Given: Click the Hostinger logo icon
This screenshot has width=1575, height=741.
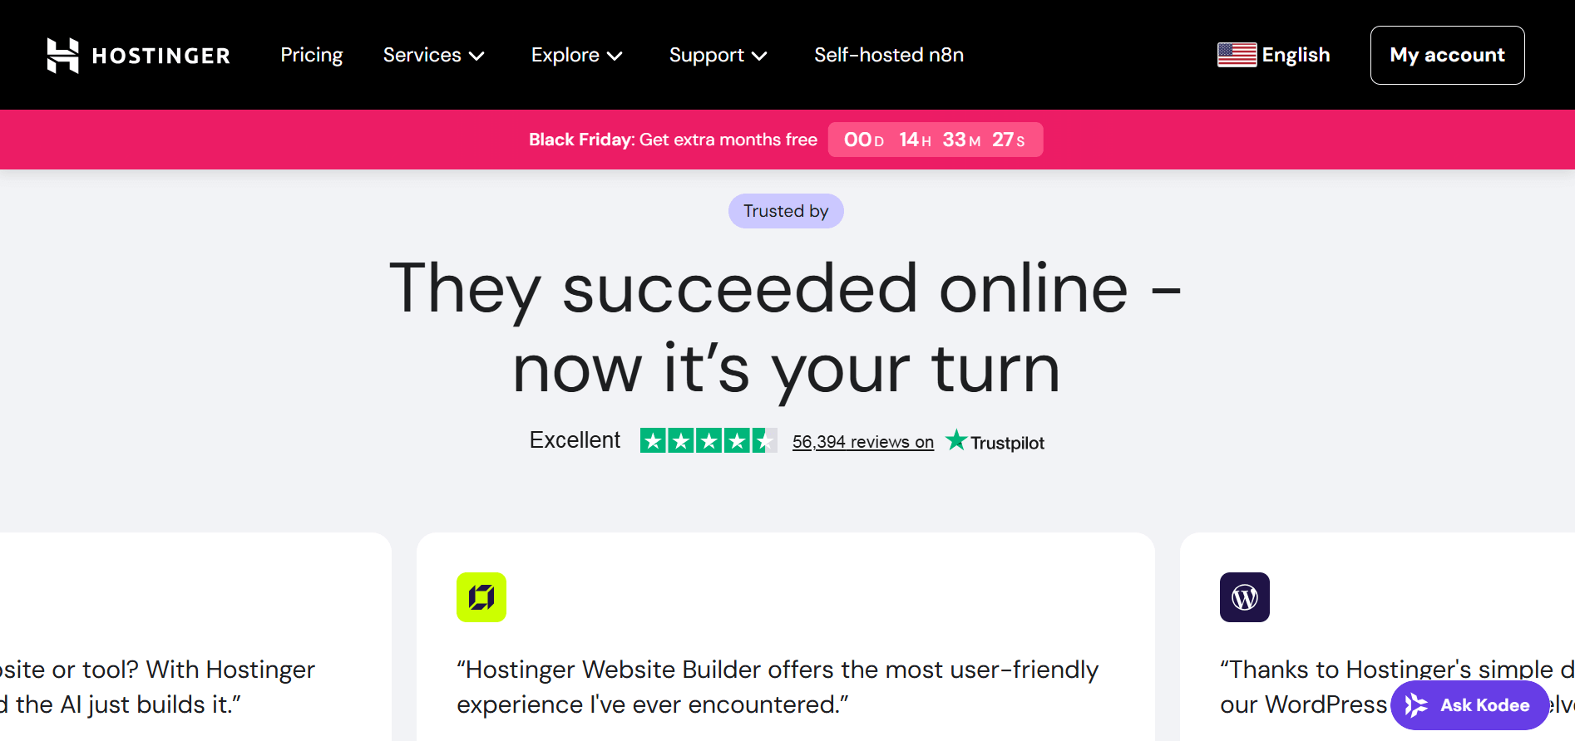Looking at the screenshot, I should click(63, 56).
